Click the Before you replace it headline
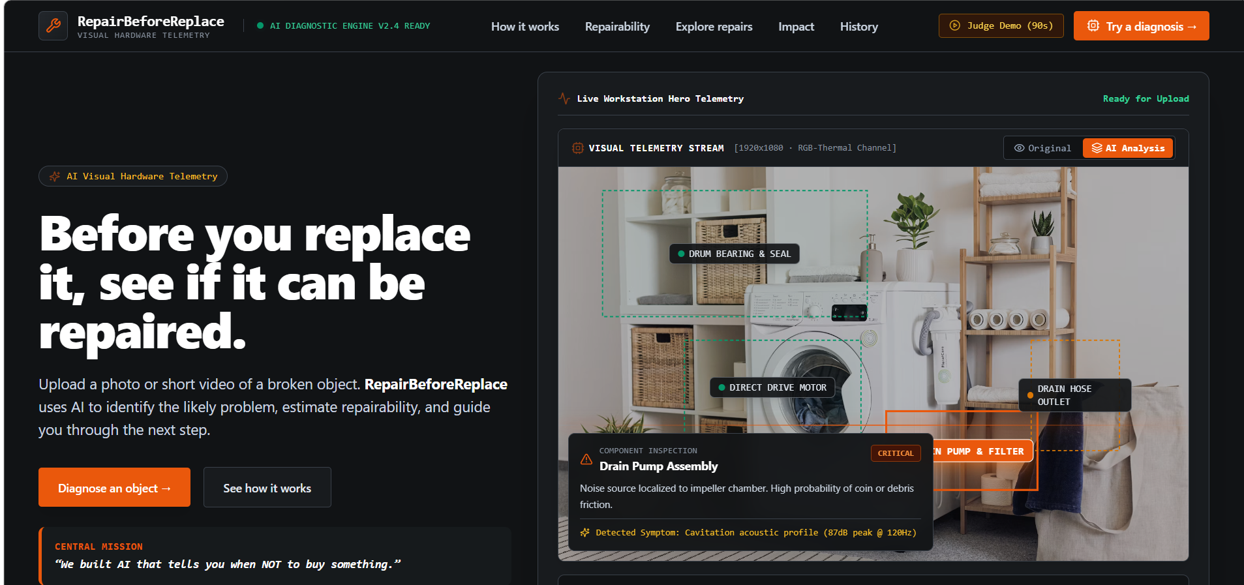Image resolution: width=1244 pixels, height=585 pixels. pyautogui.click(x=254, y=283)
